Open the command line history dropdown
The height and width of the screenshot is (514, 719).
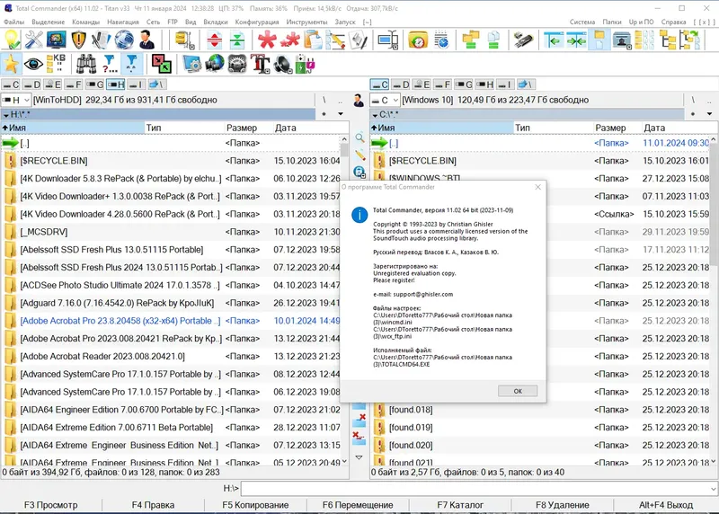(714, 489)
